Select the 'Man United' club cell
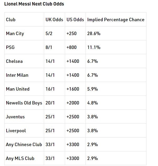Screen dimensions: 158x166 [x=18, y=89]
